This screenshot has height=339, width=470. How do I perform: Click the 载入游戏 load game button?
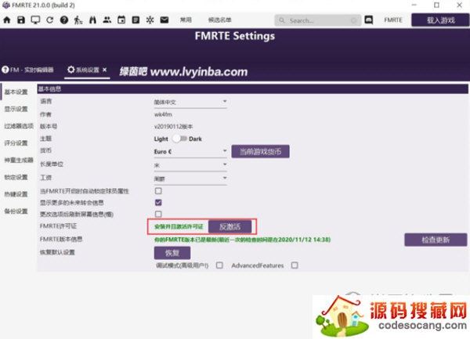[x=440, y=20]
